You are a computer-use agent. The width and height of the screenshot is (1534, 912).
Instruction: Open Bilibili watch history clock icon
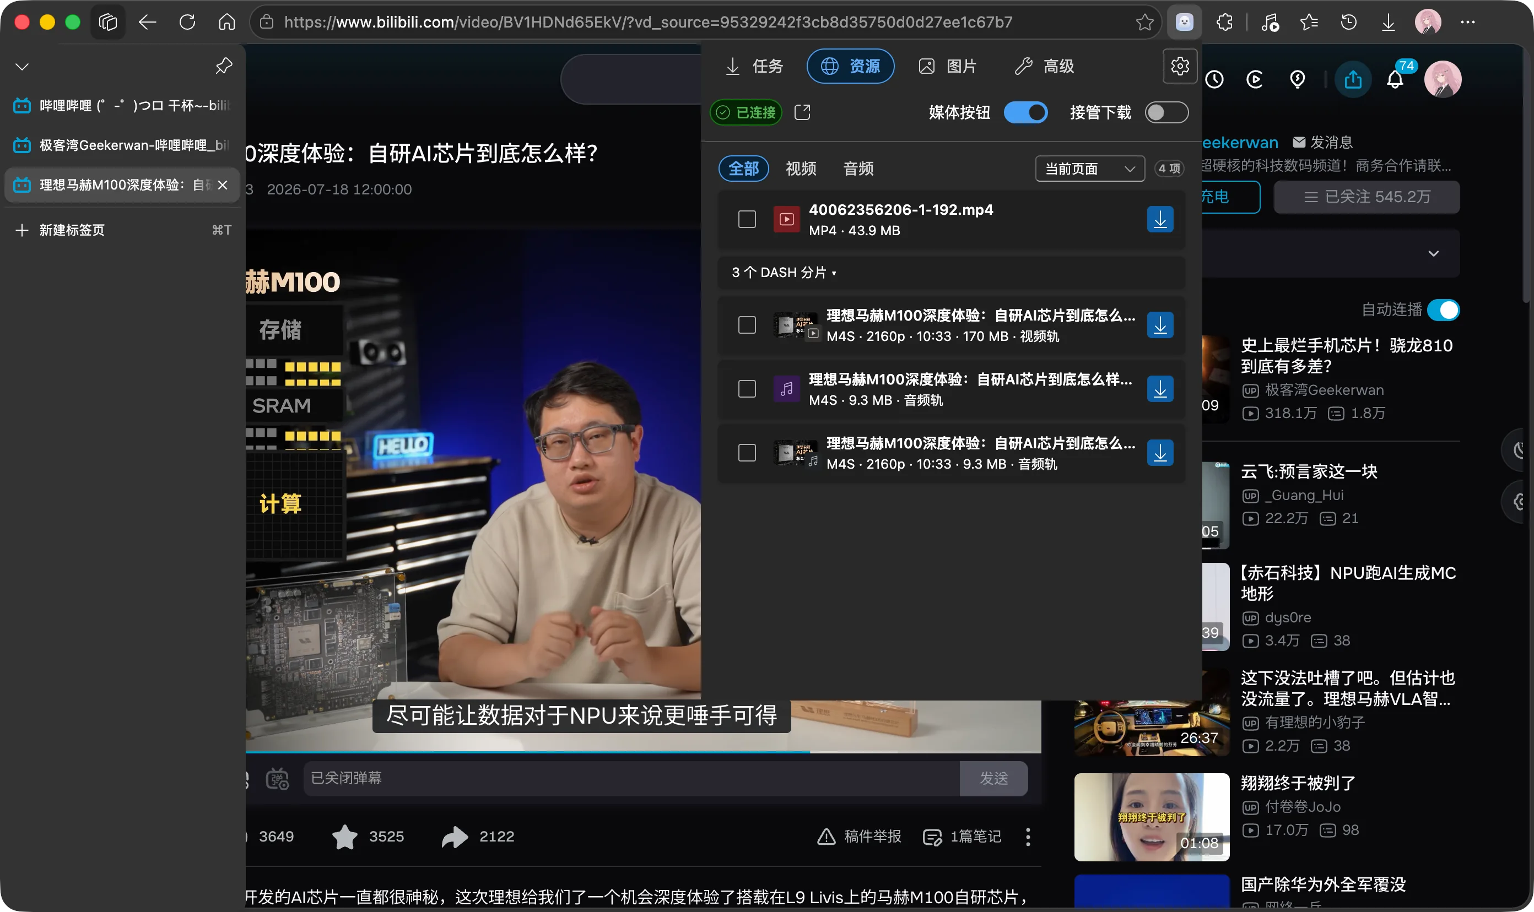pos(1214,79)
